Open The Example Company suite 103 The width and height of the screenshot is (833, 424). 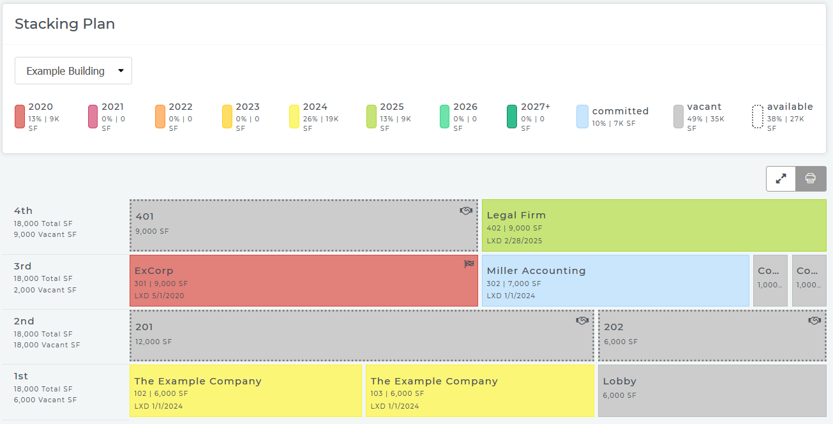click(x=479, y=391)
